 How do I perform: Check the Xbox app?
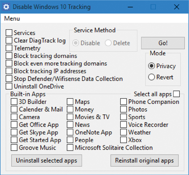click(x=124, y=140)
